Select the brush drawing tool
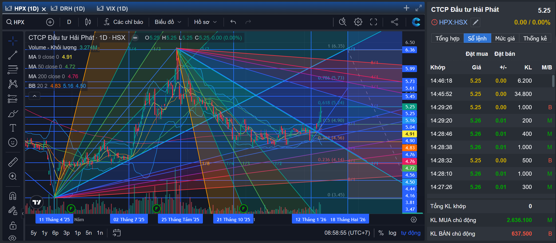The width and height of the screenshot is (556, 243). [13, 113]
